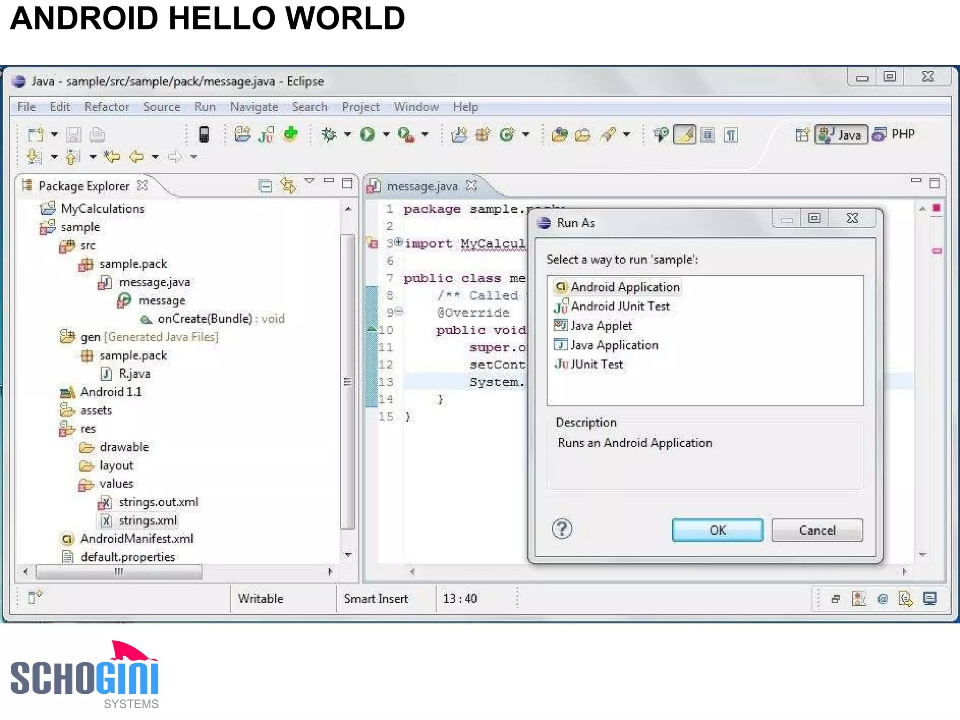Click the New Android JUnit test icon

(x=266, y=135)
